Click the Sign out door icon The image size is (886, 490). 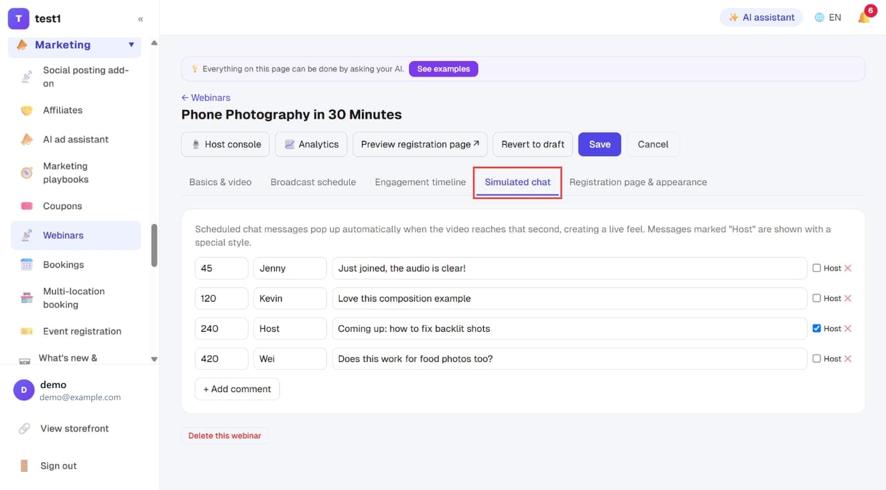(x=24, y=466)
